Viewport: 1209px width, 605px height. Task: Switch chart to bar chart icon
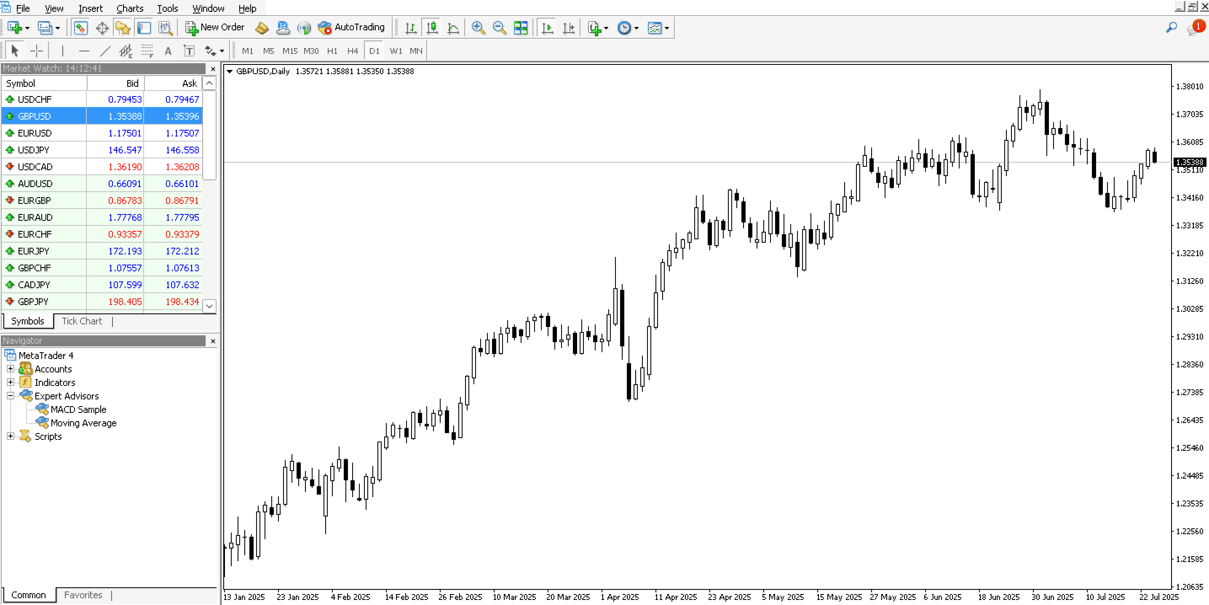tap(411, 28)
